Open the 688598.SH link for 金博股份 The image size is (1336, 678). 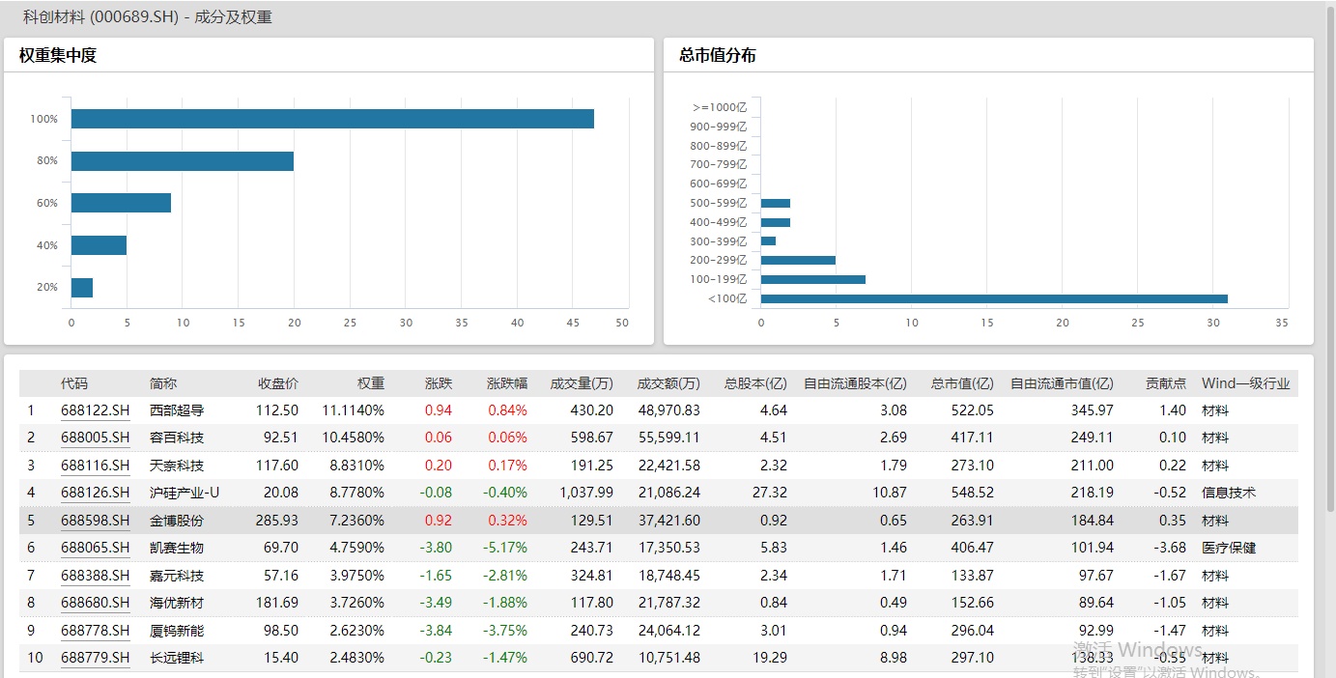95,521
